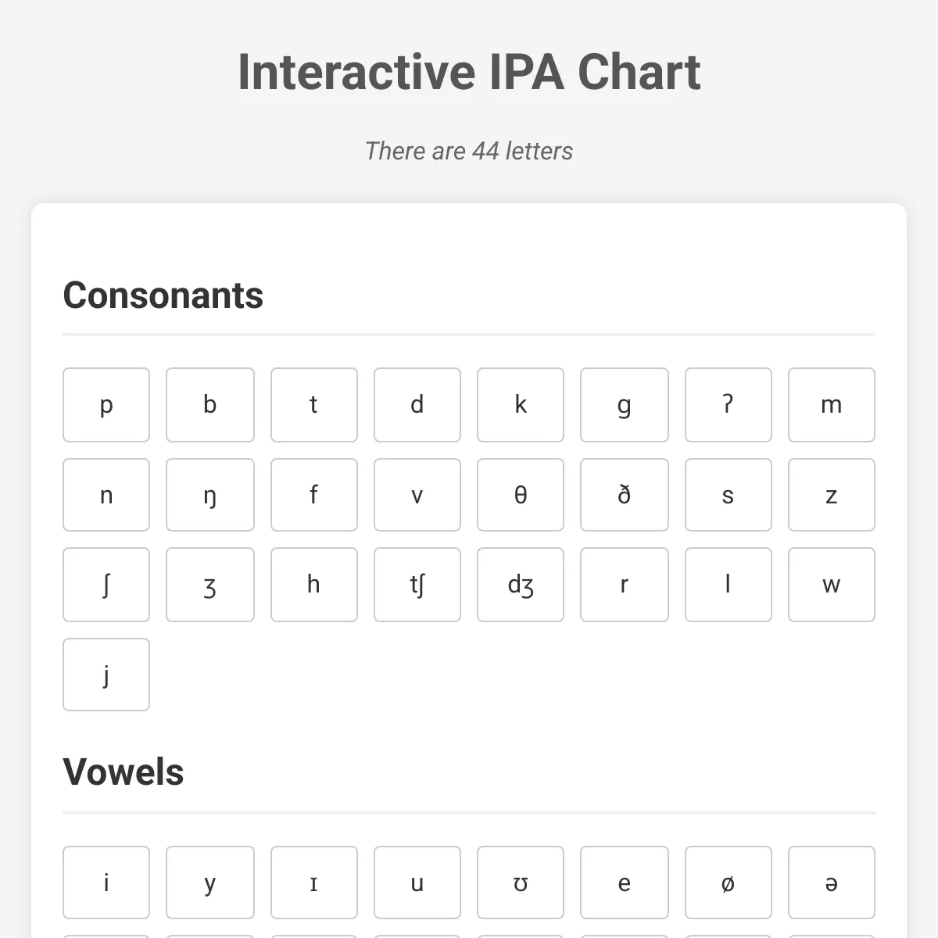This screenshot has width=938, height=938.
Task: Click the consonant symbol b
Action: (x=209, y=405)
